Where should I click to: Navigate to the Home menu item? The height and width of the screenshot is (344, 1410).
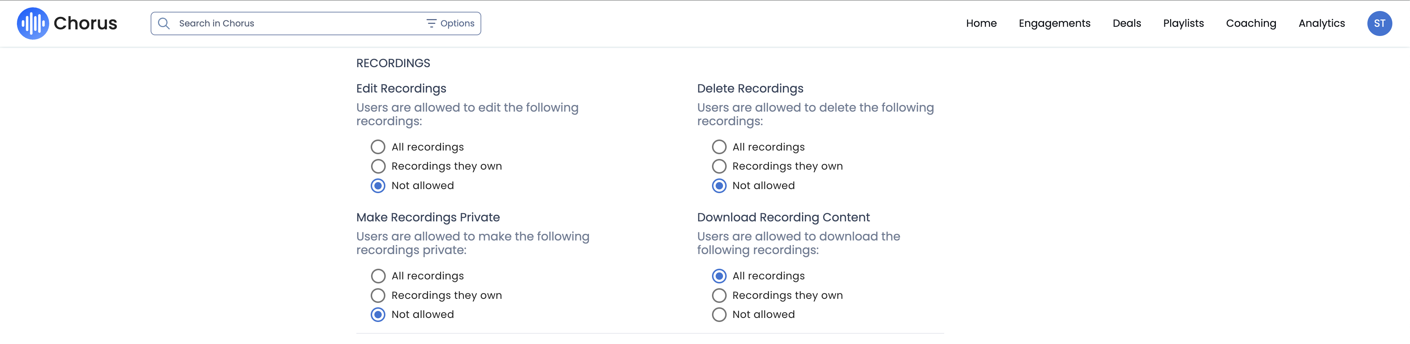(x=981, y=23)
